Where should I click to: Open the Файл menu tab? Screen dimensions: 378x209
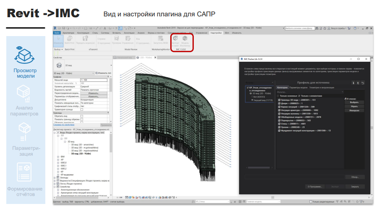tap(57, 33)
